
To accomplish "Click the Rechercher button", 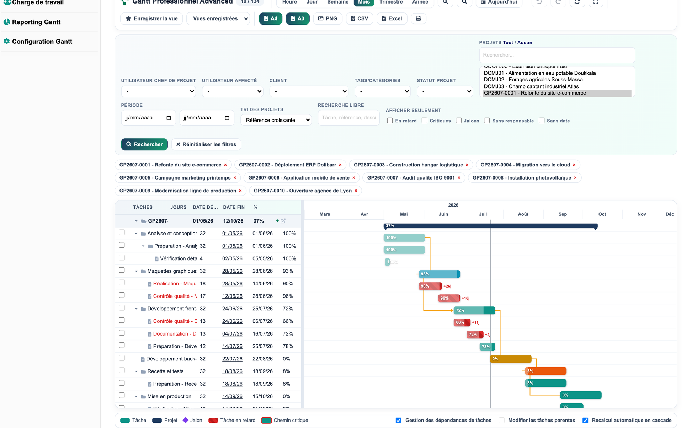I will pyautogui.click(x=144, y=144).
